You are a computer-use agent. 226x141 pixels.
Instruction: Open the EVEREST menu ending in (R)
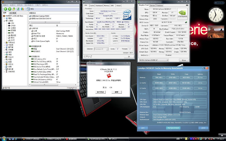coord(20,5)
